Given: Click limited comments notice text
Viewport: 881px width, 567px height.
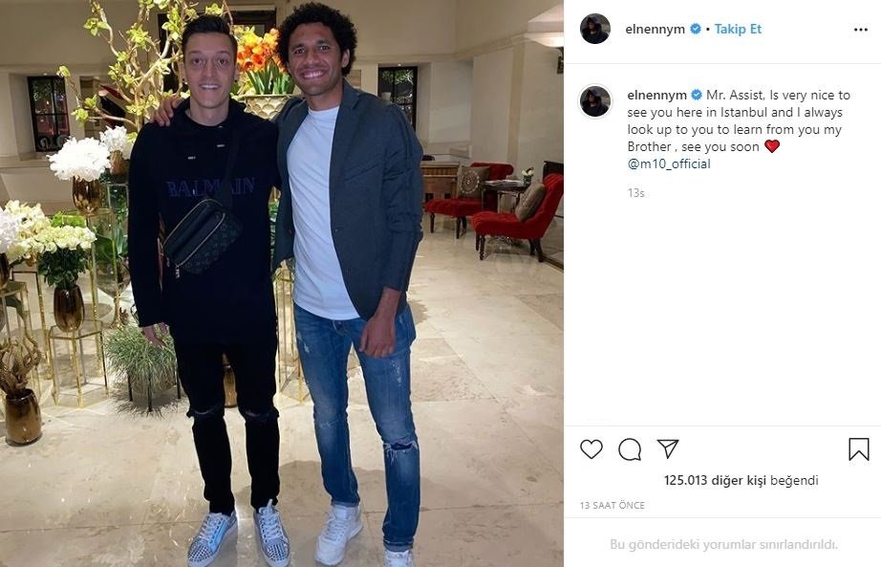Looking at the screenshot, I should click(x=723, y=544).
